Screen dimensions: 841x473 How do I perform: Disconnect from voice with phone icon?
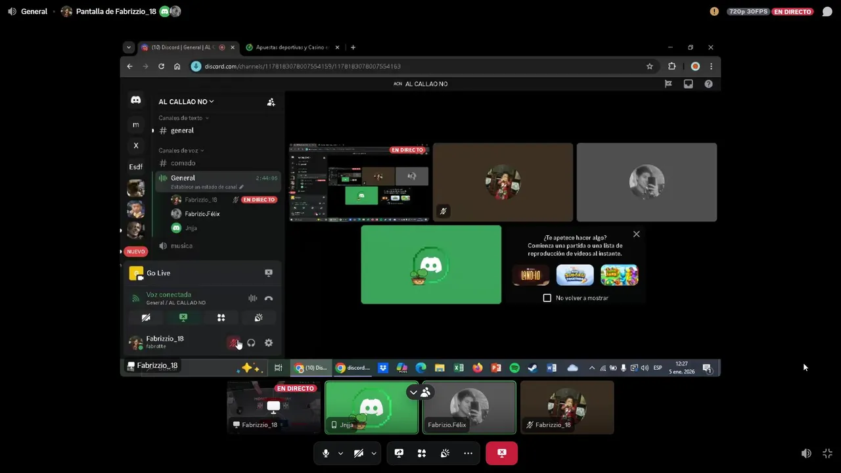click(268, 298)
